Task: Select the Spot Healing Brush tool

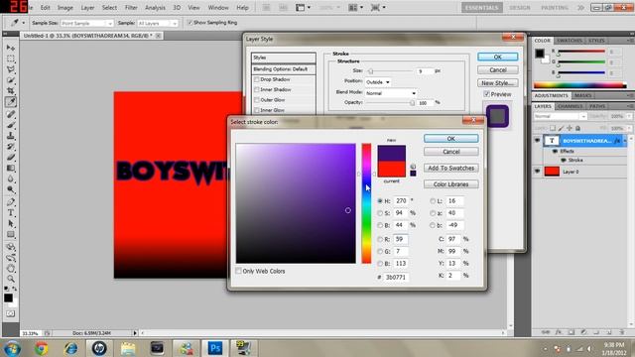Action: [11, 114]
